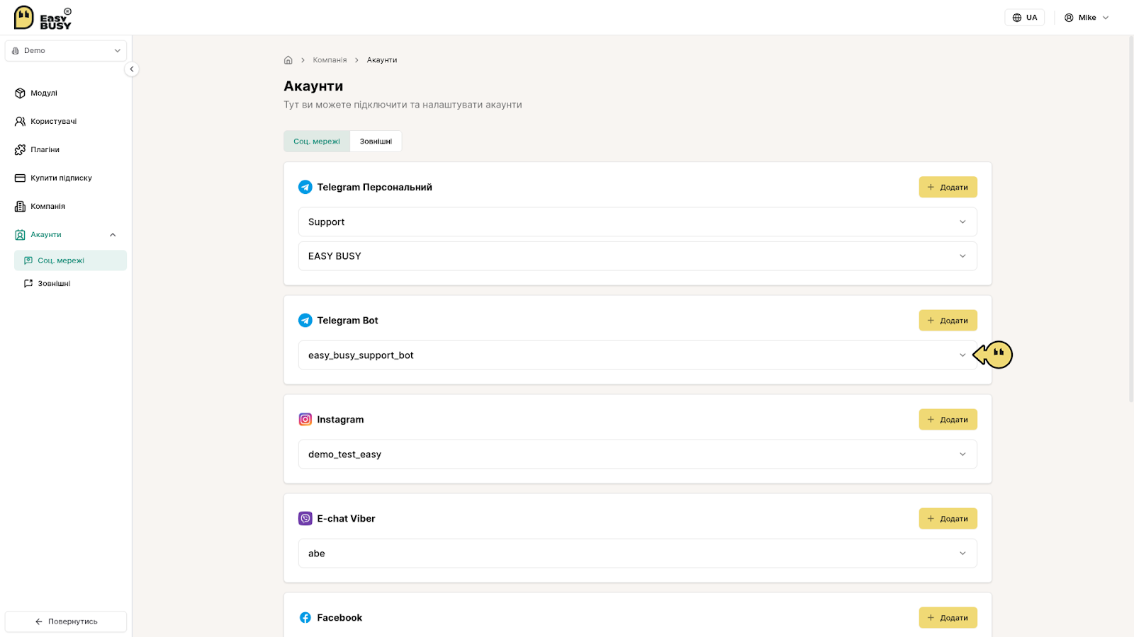Open the Mike user menu
The height and width of the screenshot is (637, 1134).
[x=1087, y=18]
